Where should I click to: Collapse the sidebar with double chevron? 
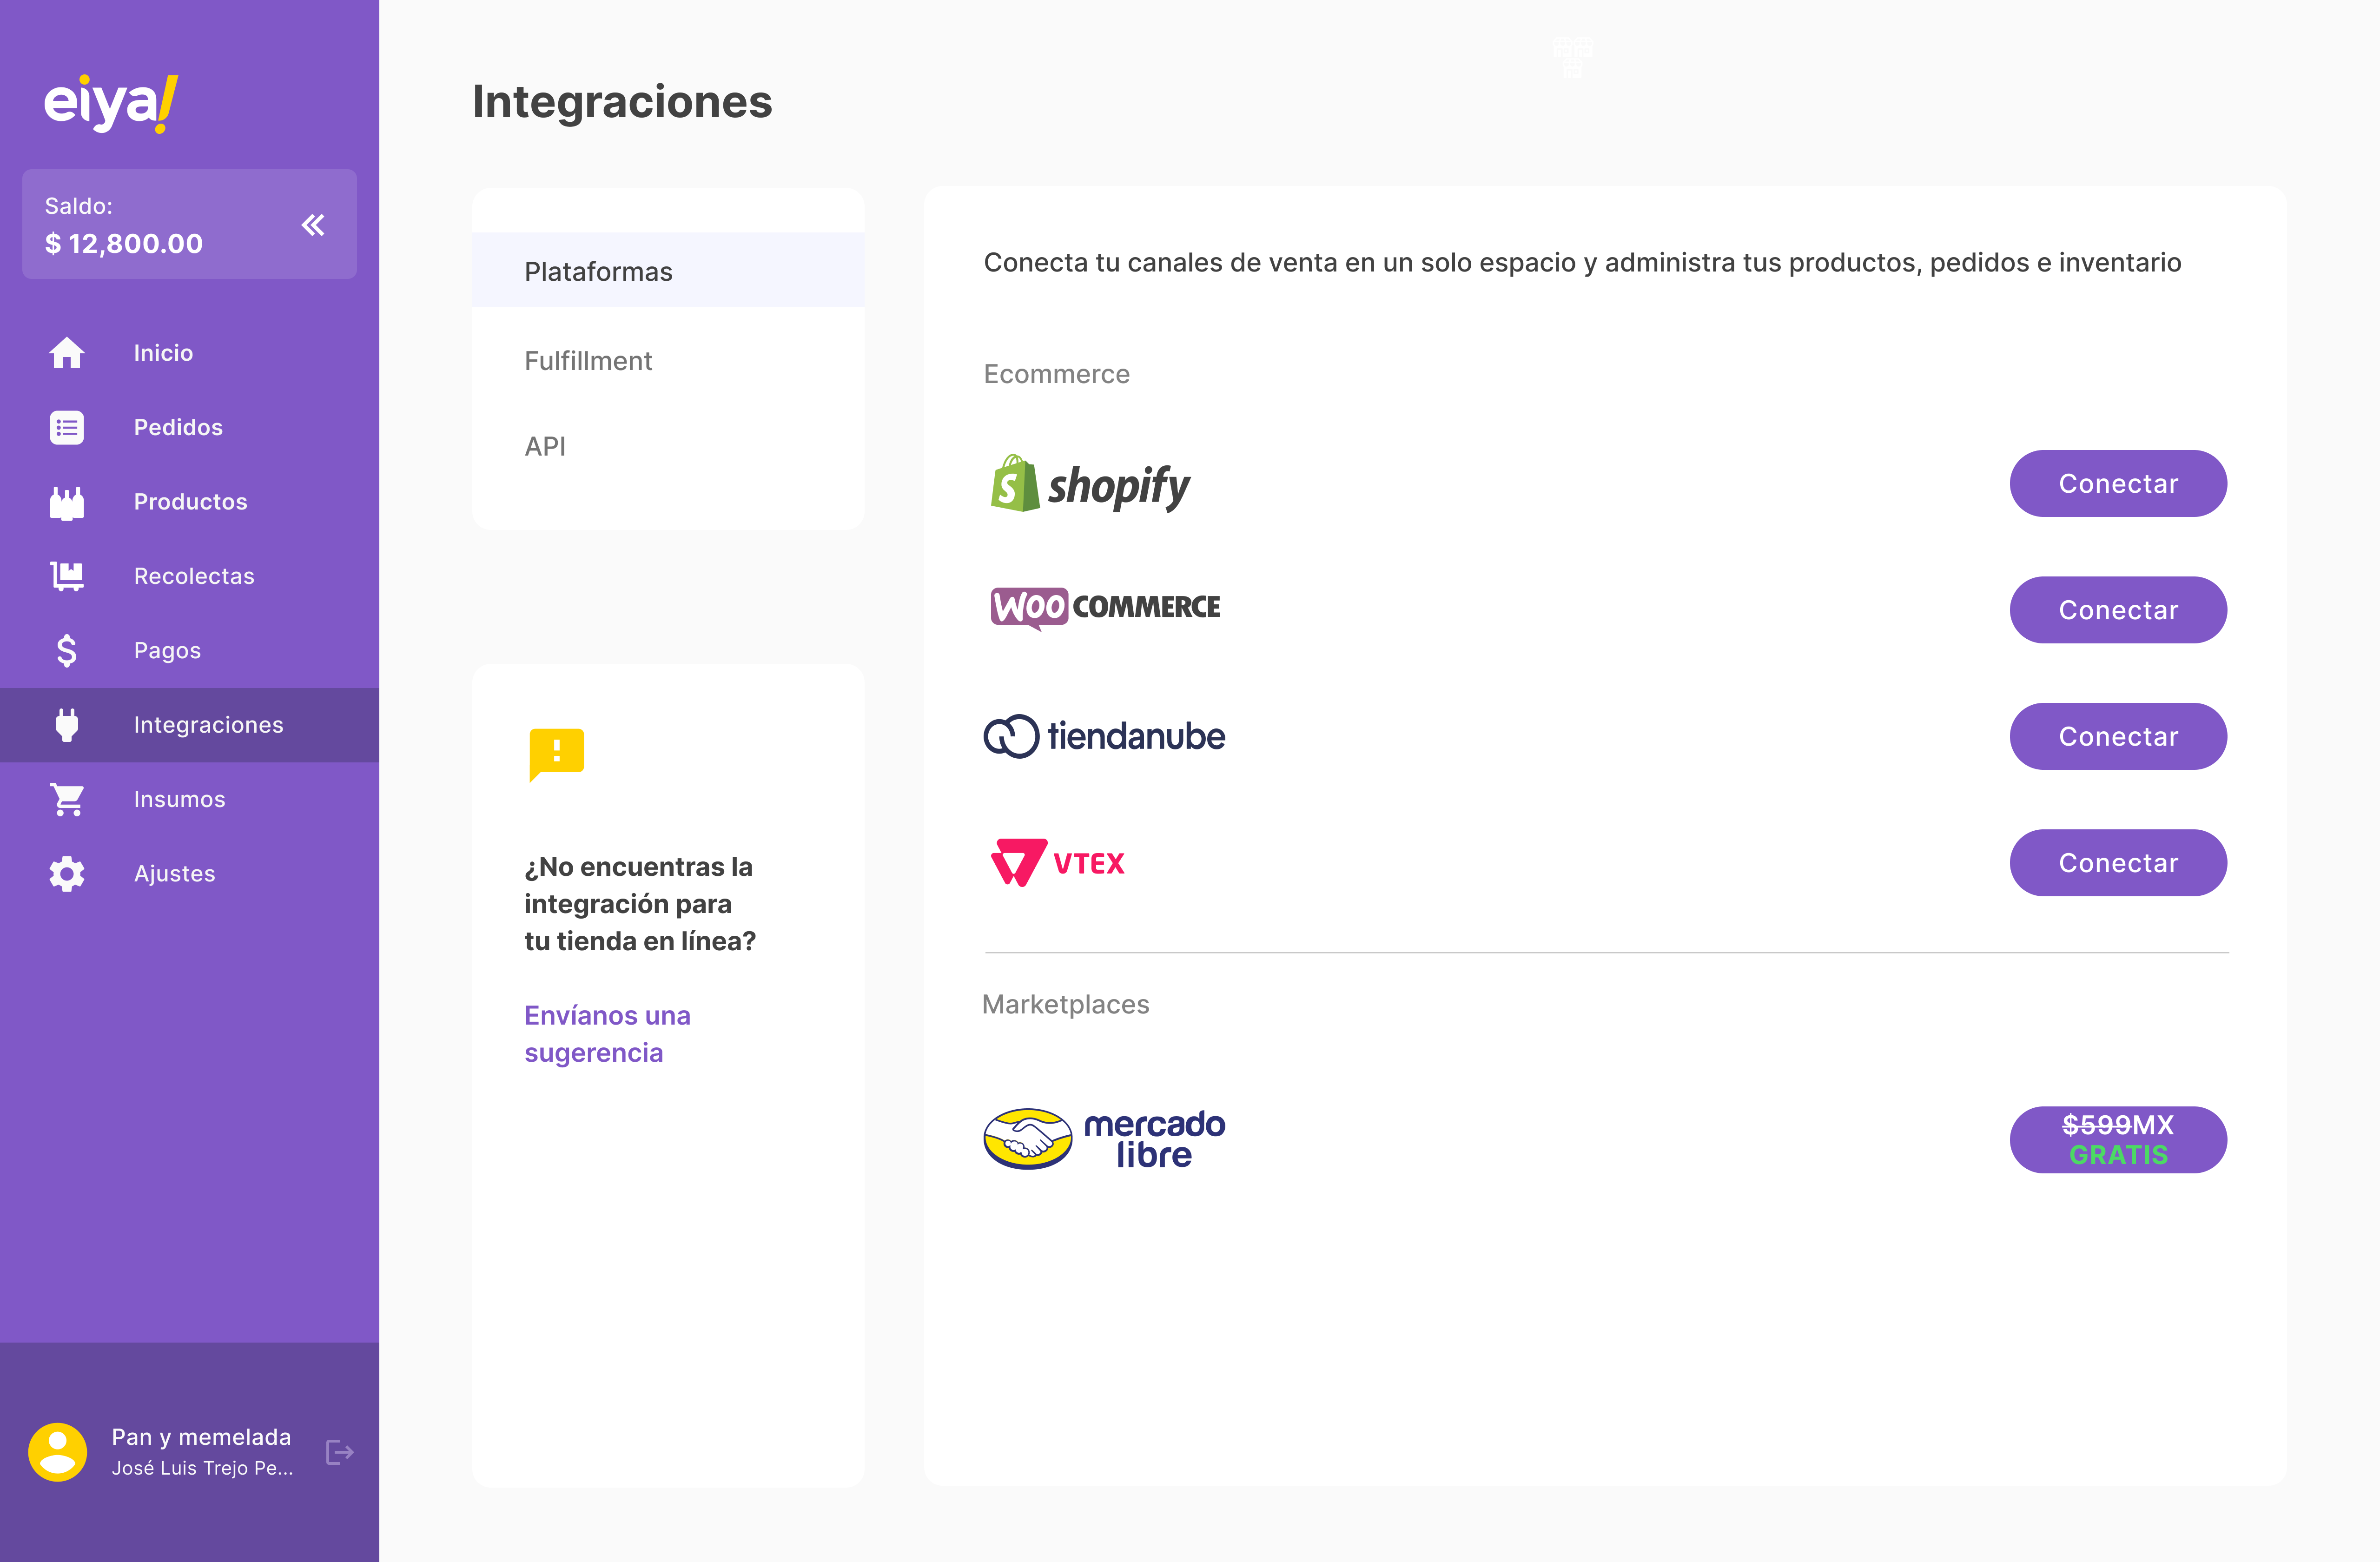[x=313, y=225]
